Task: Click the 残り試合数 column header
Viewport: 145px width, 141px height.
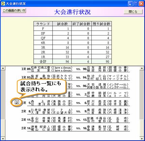Action: pos(101,24)
